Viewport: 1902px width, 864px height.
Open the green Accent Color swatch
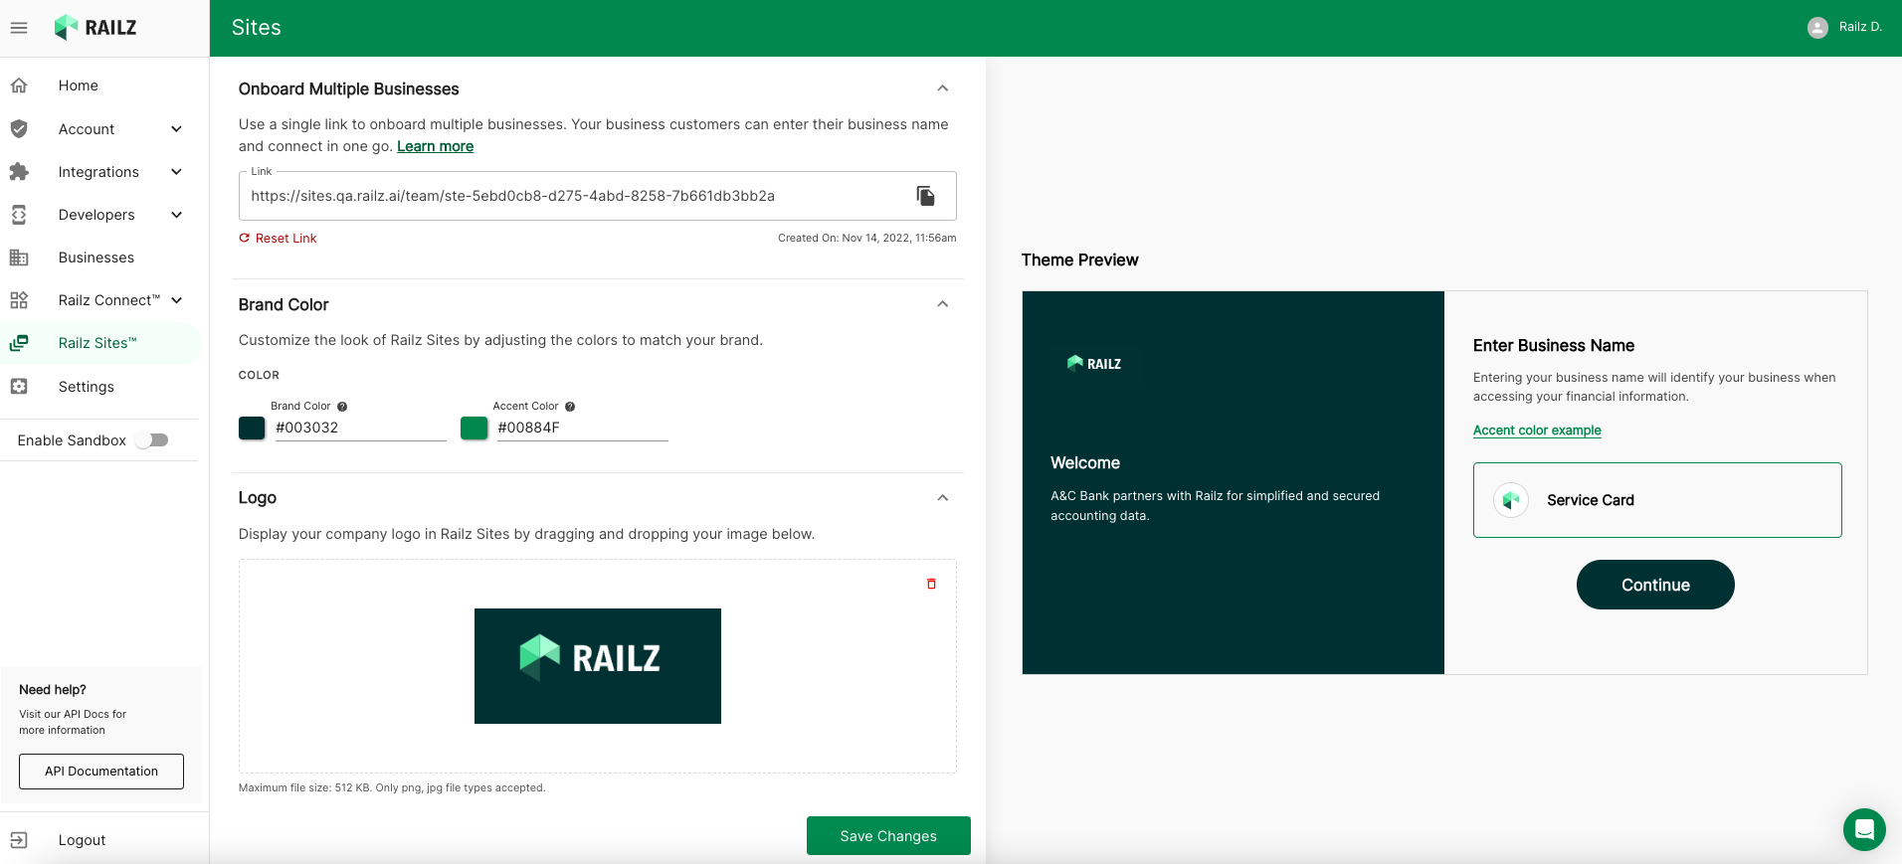[x=475, y=429]
